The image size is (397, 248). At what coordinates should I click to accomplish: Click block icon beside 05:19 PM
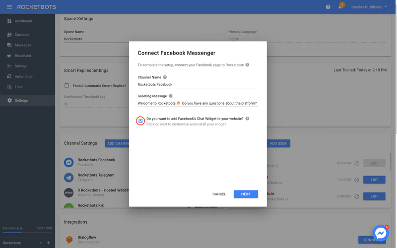tap(357, 163)
